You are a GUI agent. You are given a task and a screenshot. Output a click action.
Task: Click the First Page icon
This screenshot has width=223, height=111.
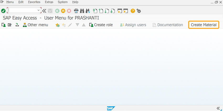95,11
